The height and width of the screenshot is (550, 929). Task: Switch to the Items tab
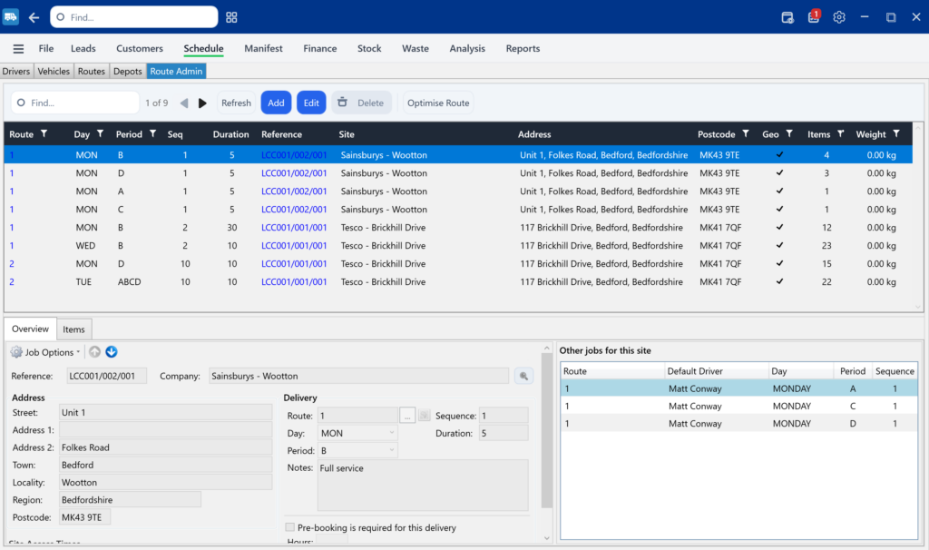(x=73, y=329)
